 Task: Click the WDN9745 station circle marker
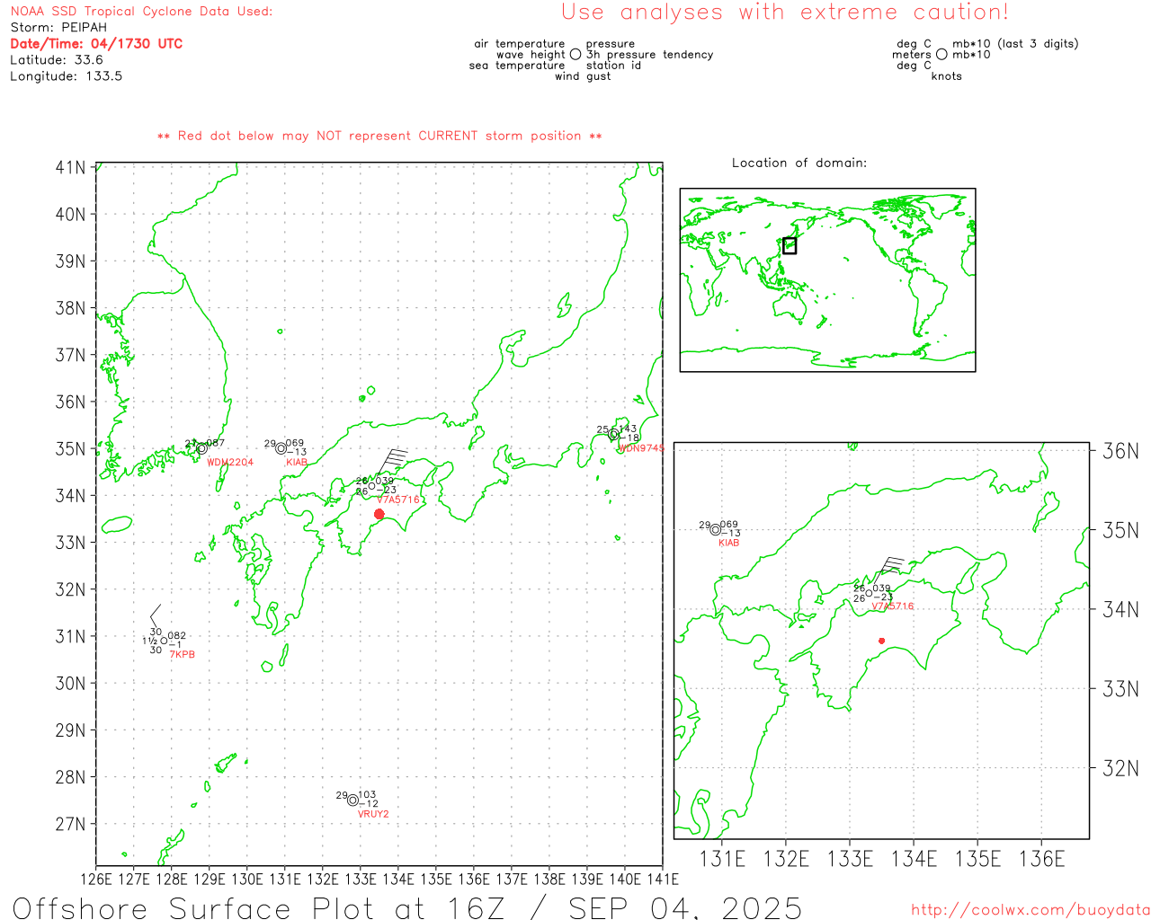pos(614,434)
